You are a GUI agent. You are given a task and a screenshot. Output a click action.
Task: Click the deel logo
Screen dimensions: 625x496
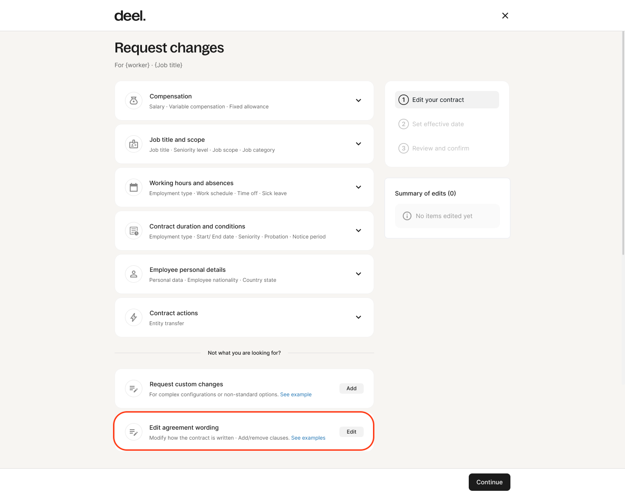pos(130,15)
